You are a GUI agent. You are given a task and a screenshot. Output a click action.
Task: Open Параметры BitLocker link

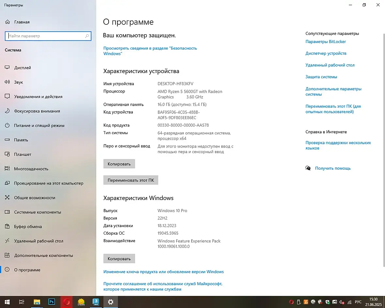pyautogui.click(x=326, y=42)
